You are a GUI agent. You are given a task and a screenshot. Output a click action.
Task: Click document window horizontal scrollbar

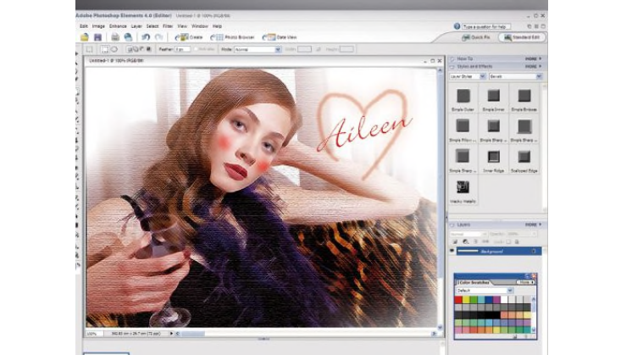[307, 334]
